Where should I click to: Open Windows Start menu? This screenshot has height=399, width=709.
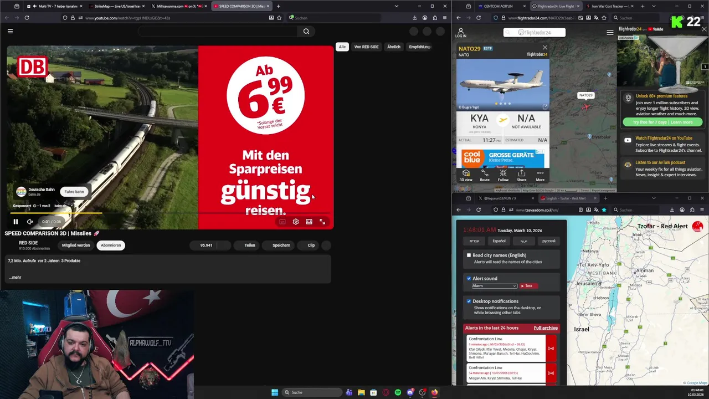coord(275,392)
